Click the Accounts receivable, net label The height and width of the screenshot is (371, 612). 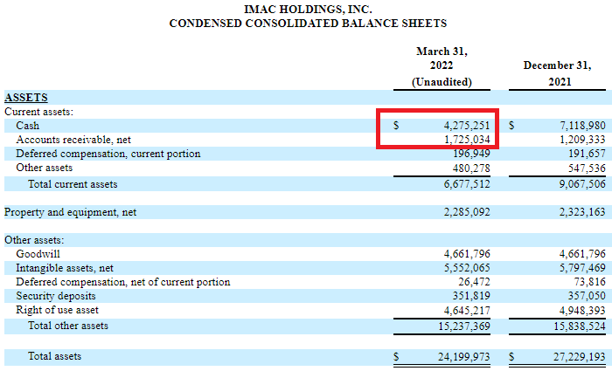click(x=73, y=140)
